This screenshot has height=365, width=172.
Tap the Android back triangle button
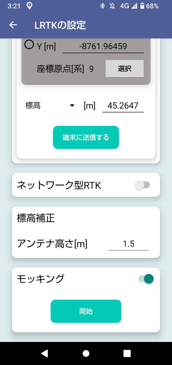click(45, 353)
